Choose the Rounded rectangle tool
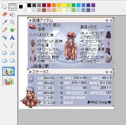The image size is (126, 125). (x=12, y=60)
